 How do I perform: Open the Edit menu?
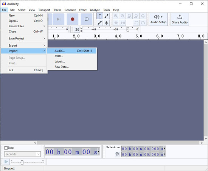click(12, 10)
